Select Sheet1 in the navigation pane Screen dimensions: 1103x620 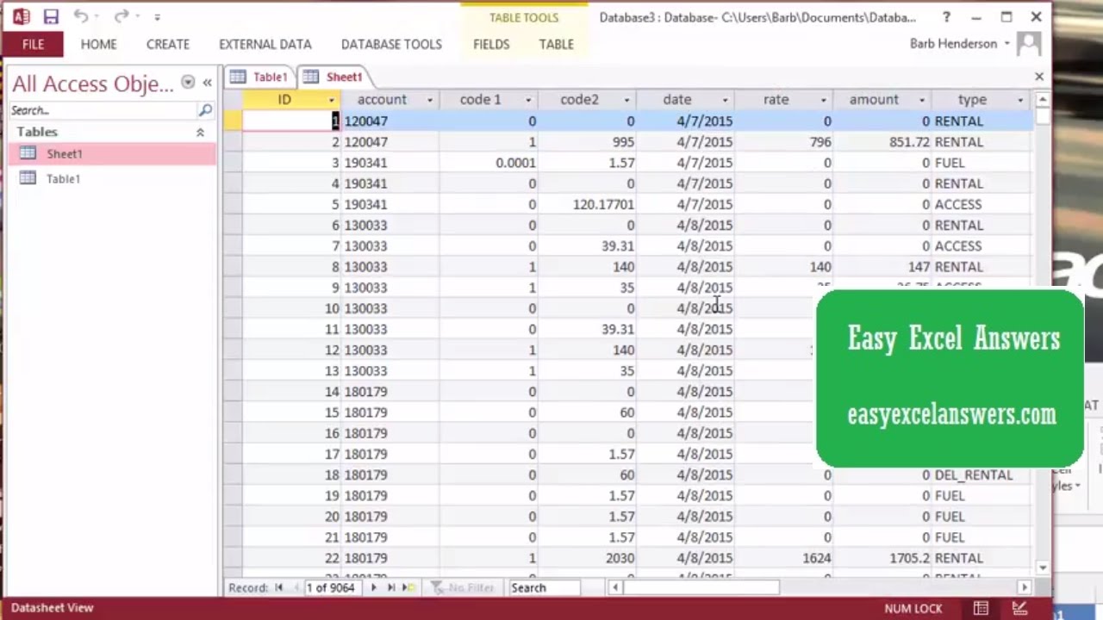click(112, 154)
